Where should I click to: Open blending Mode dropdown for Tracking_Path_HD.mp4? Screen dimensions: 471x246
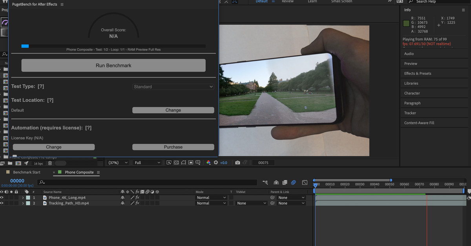point(211,203)
